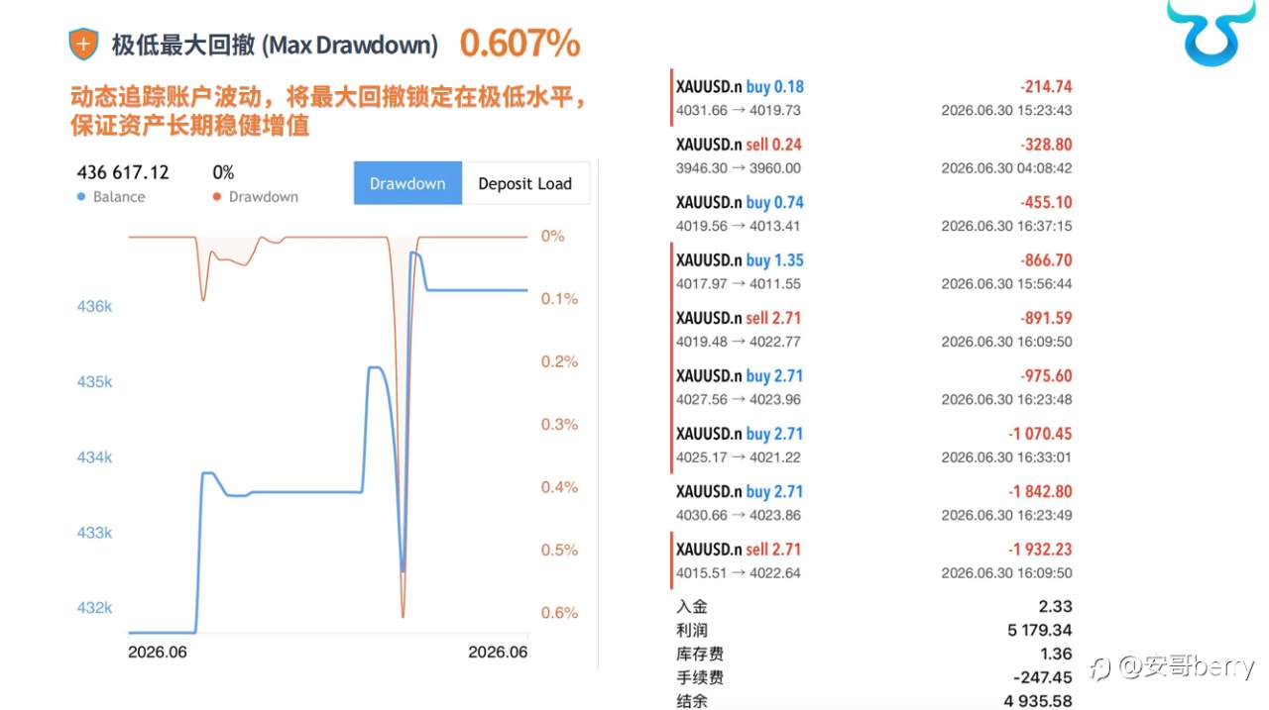
Task: Click the 利润 5 179.34 summary row
Action: click(x=873, y=630)
